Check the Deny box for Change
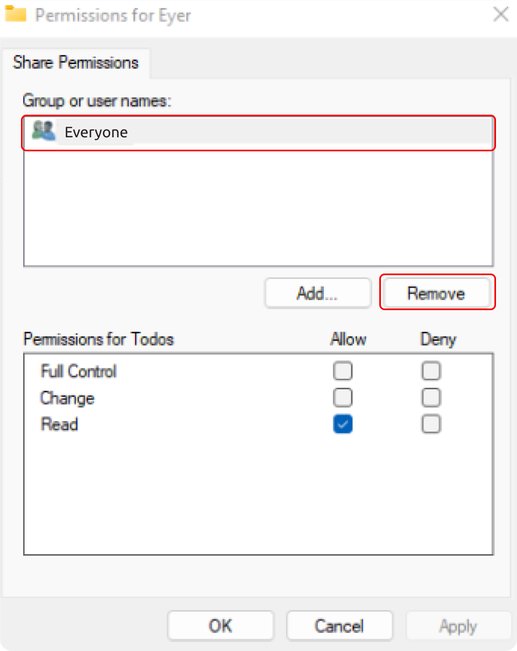This screenshot has width=517, height=651. tap(431, 397)
